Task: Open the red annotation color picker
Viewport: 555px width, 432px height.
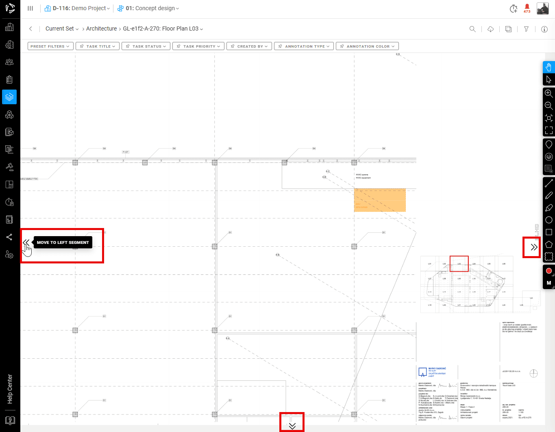Action: (x=548, y=271)
